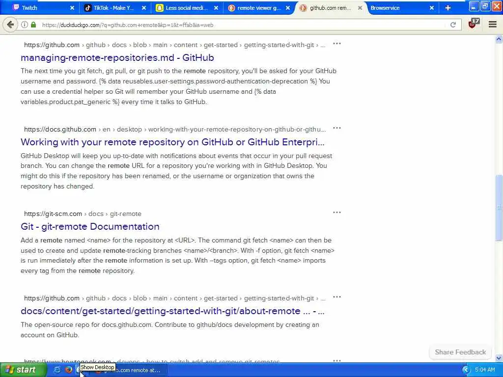Image resolution: width=503 pixels, height=377 pixels.
Task: Close the Browservice tab
Action: [x=432, y=8]
